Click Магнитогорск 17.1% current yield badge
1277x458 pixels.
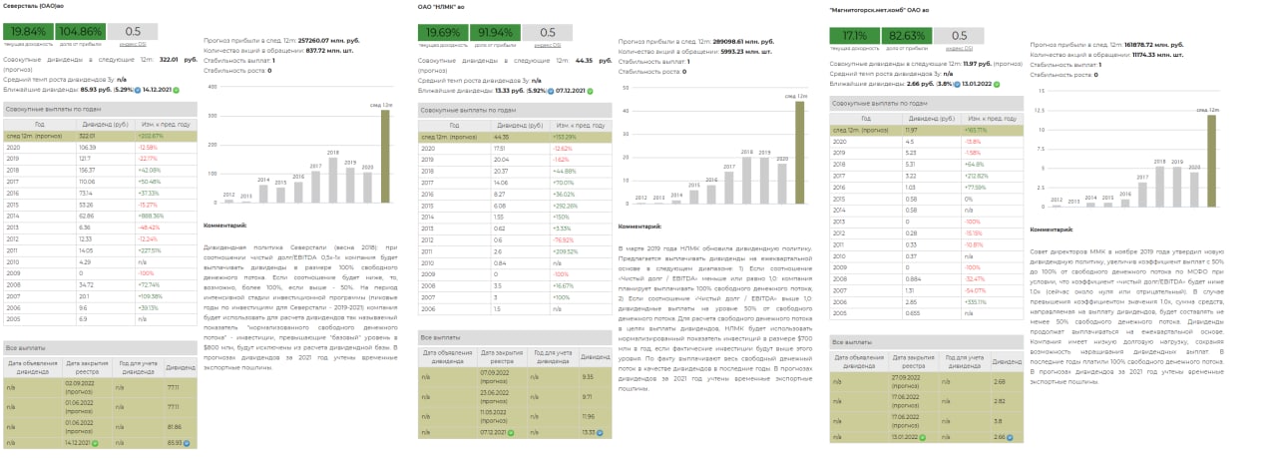[x=854, y=36]
